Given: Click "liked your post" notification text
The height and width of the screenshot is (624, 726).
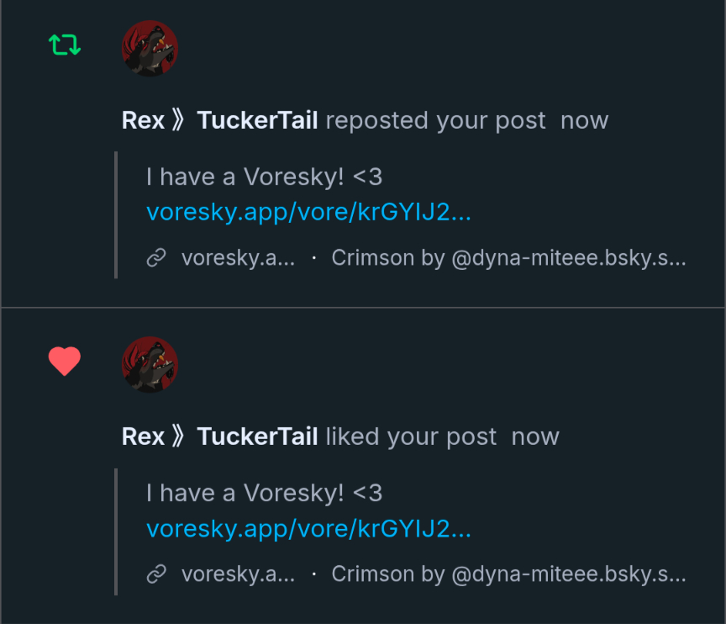Looking at the screenshot, I should tap(411, 436).
